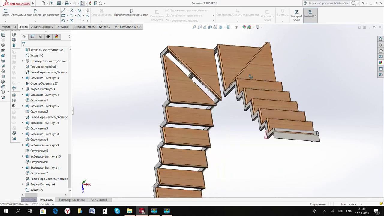Click the Rebuild traffic light icon
The width and height of the screenshot is (384, 216).
point(91,4)
